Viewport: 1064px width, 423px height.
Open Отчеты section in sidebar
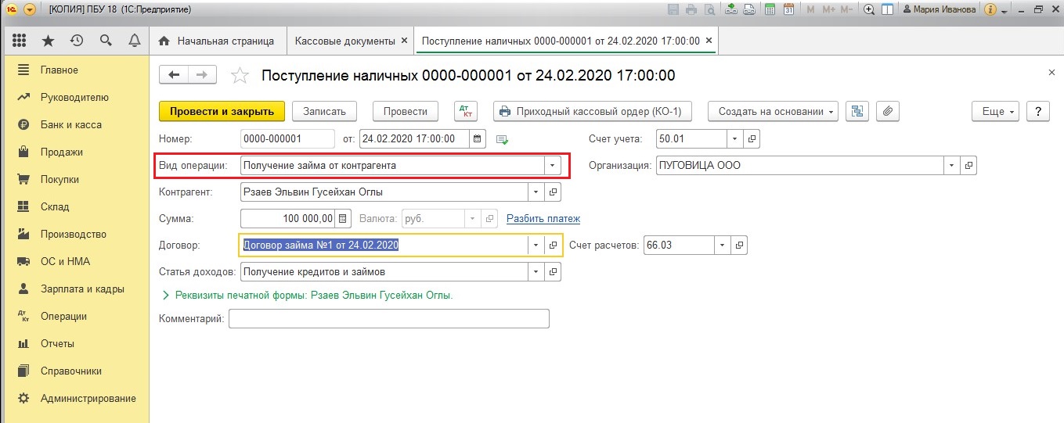(x=57, y=343)
